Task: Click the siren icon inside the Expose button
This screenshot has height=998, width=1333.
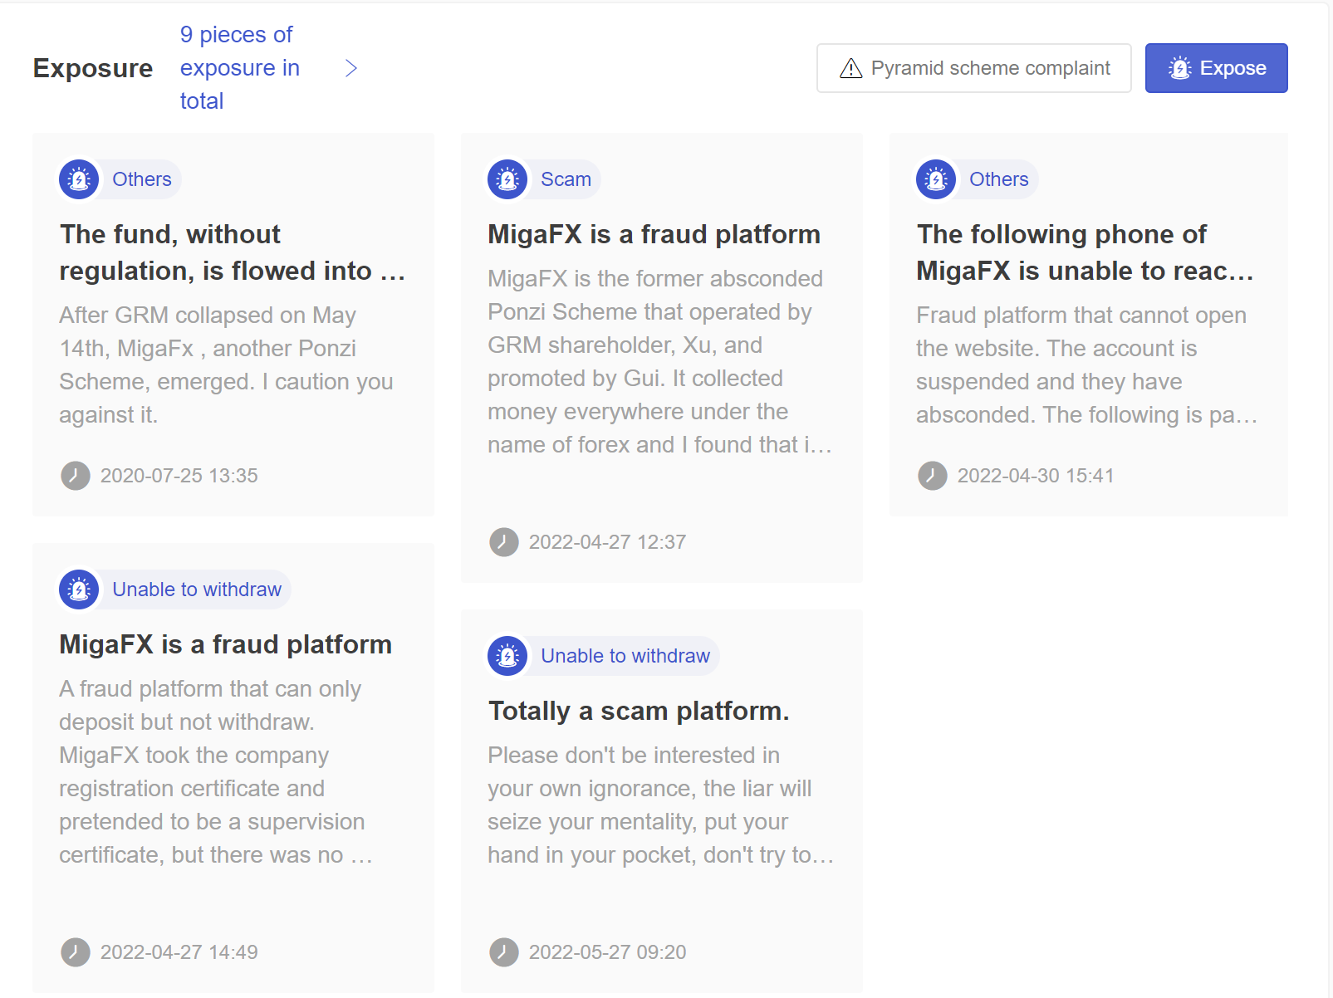Action: tap(1179, 68)
